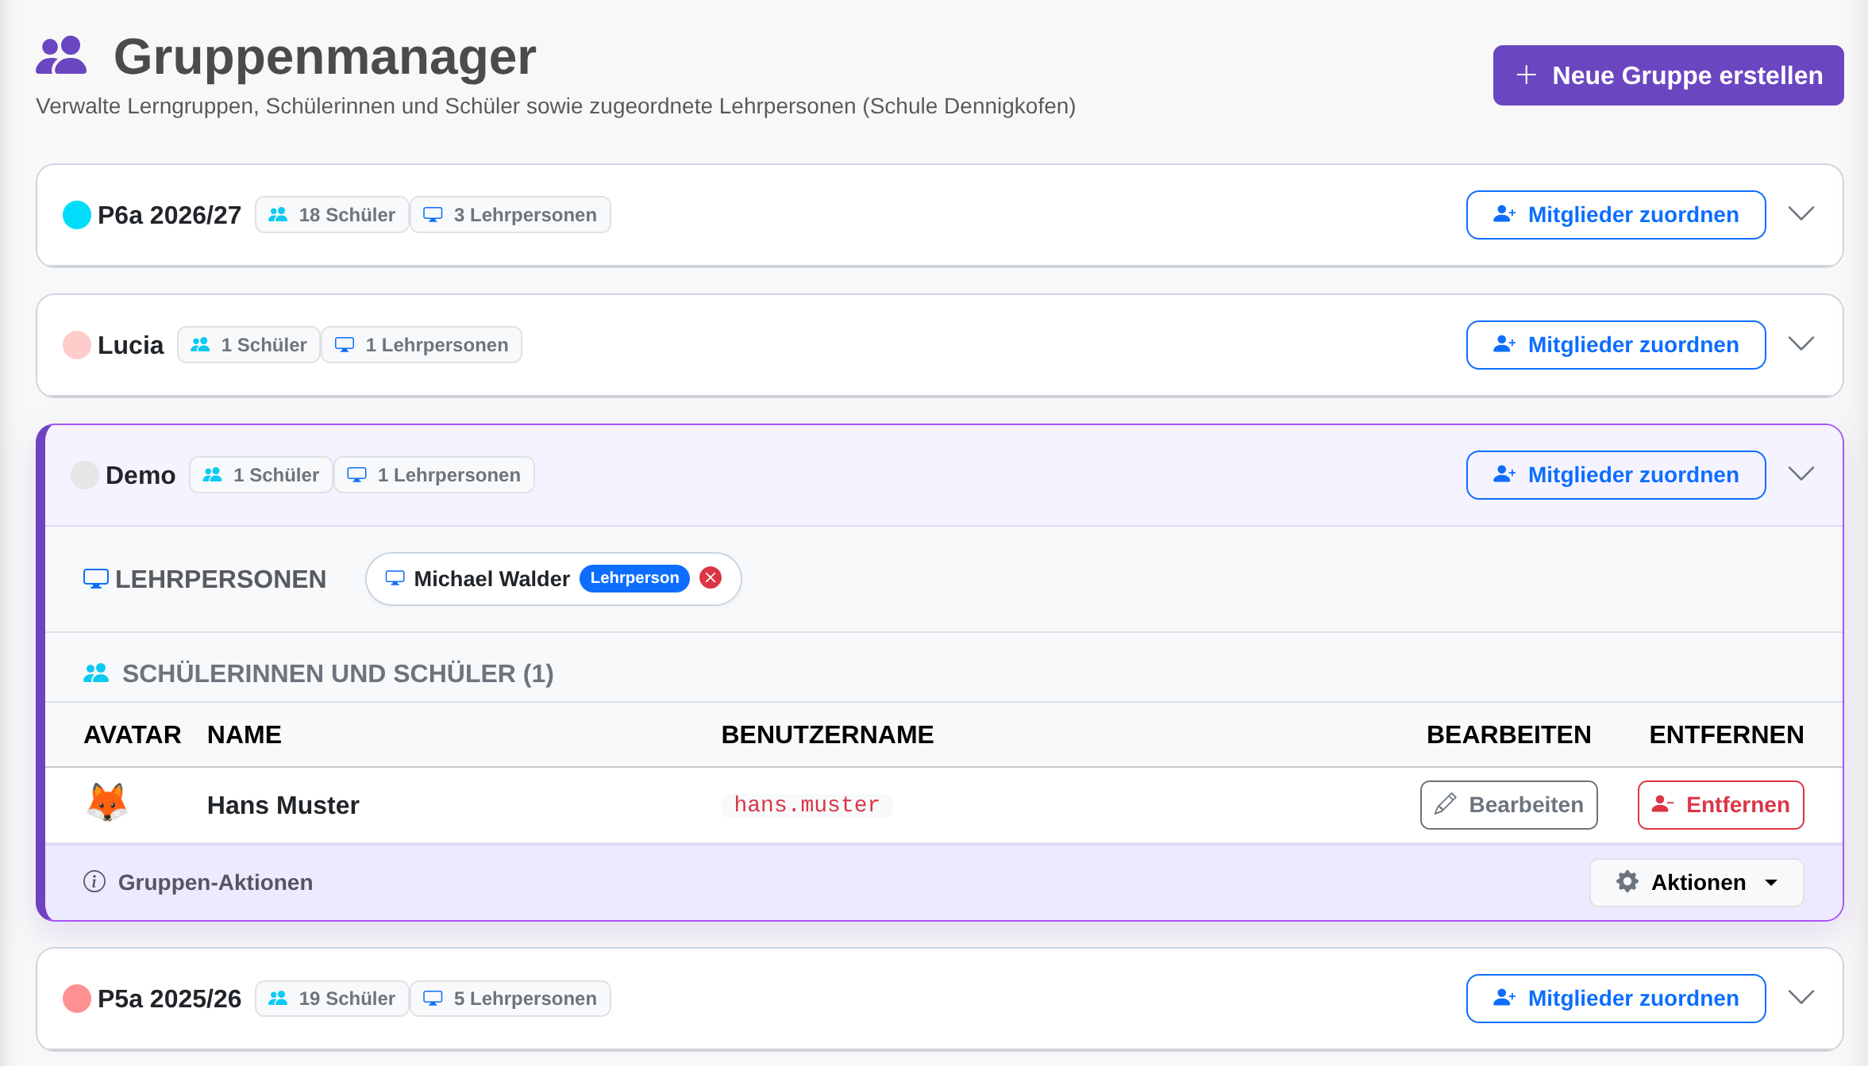Click the hans.muster username text
This screenshot has height=1066, width=1868.
(807, 805)
